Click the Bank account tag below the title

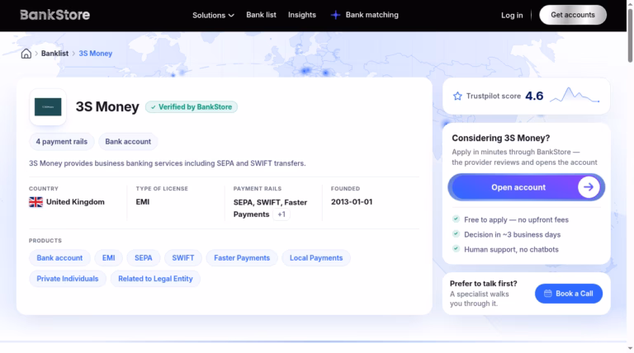click(128, 142)
